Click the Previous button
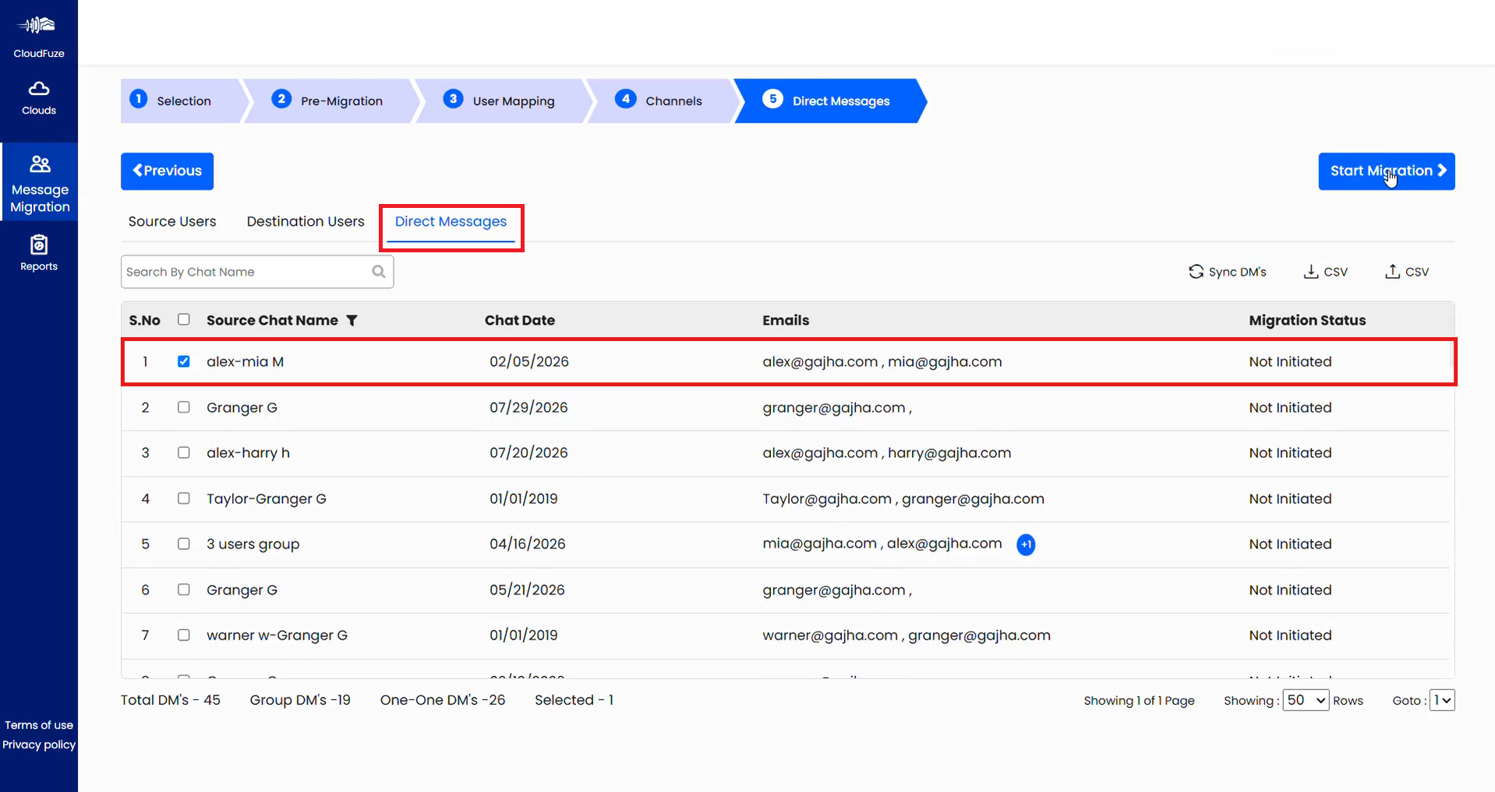Image resolution: width=1495 pixels, height=792 pixels. [167, 171]
